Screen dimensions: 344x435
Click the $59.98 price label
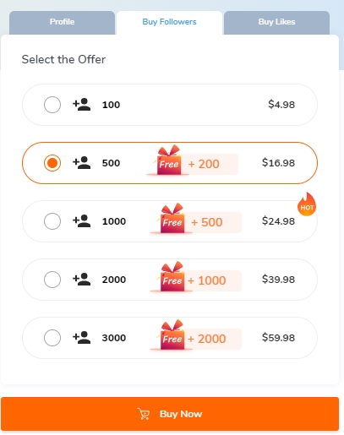point(278,338)
